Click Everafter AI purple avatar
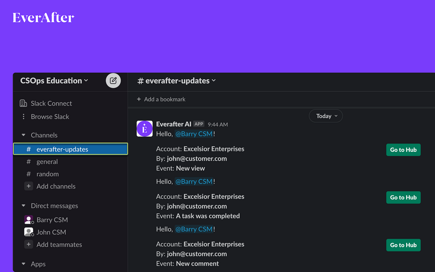 (144, 128)
